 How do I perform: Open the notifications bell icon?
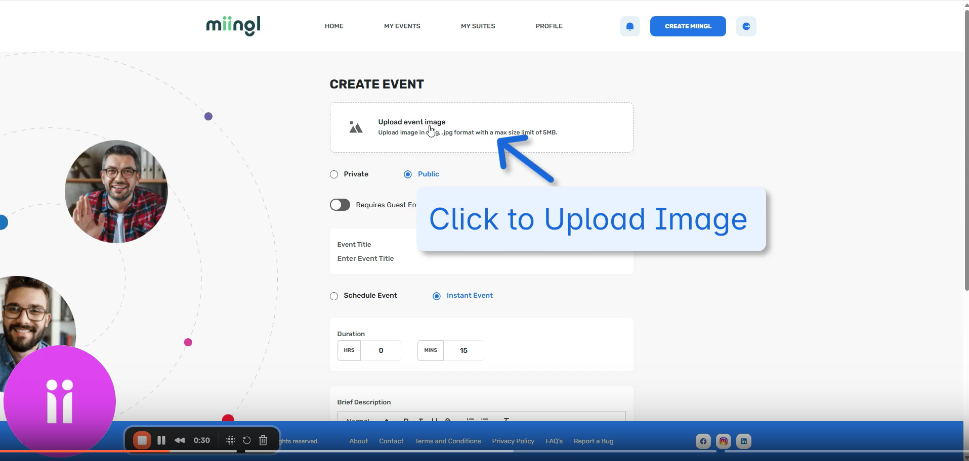(x=629, y=26)
